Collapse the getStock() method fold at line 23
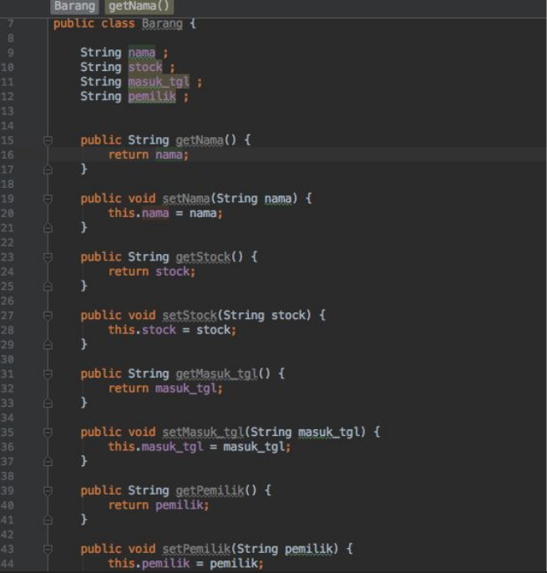This screenshot has width=547, height=573. pyautogui.click(x=48, y=257)
